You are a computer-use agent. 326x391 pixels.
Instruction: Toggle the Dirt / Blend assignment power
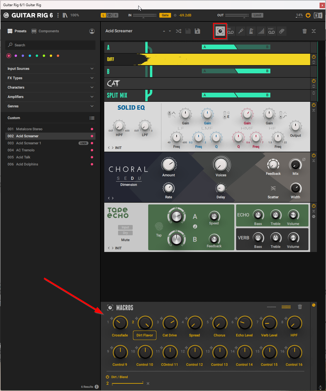[107, 377]
